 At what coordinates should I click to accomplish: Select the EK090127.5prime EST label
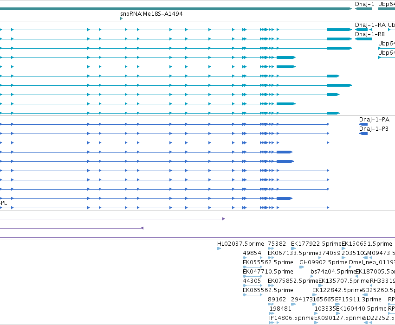coord(339,318)
